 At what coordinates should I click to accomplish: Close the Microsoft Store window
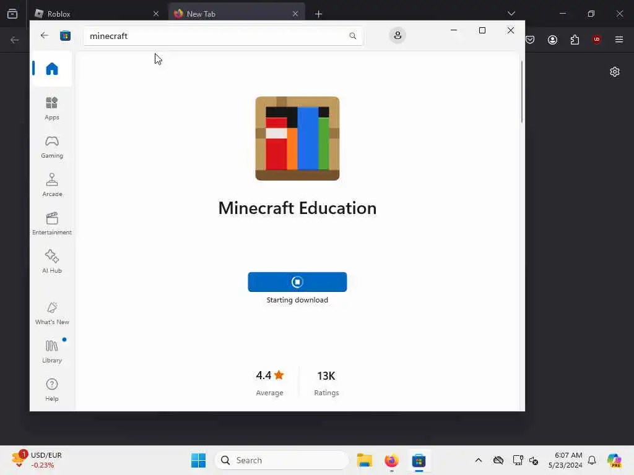511,30
